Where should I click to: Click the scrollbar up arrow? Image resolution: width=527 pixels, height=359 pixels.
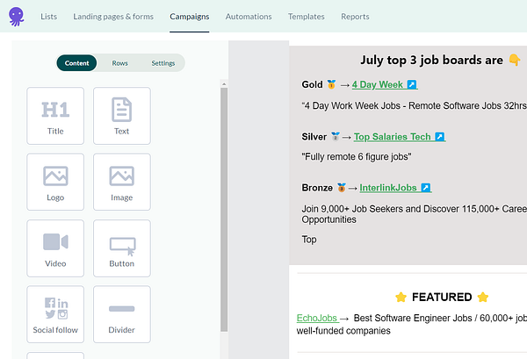point(224,83)
